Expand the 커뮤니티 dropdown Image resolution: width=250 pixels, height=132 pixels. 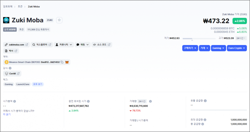(64, 45)
